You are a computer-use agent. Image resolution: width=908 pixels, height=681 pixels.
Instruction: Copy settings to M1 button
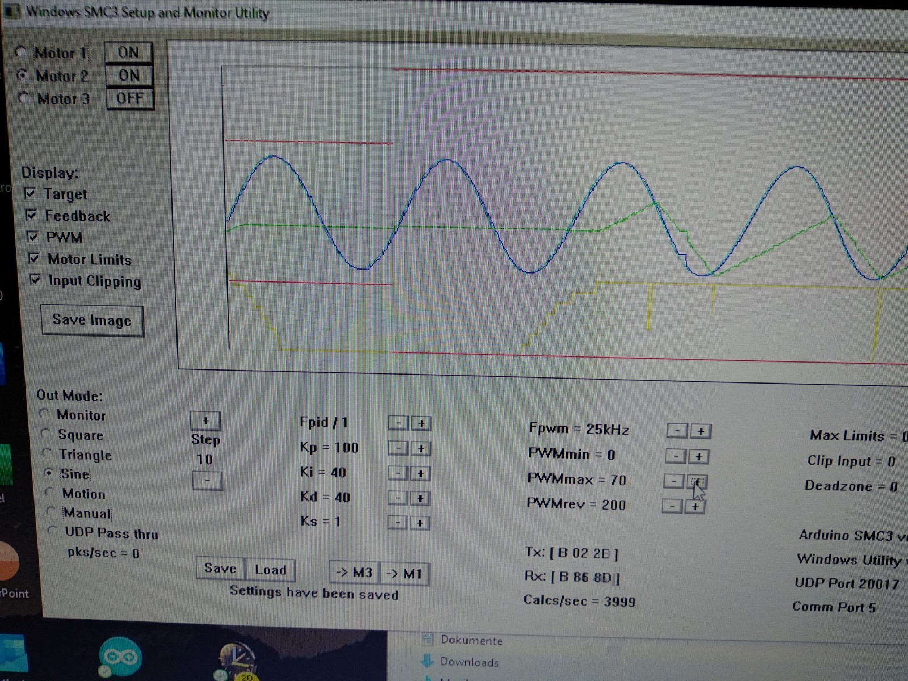404,574
